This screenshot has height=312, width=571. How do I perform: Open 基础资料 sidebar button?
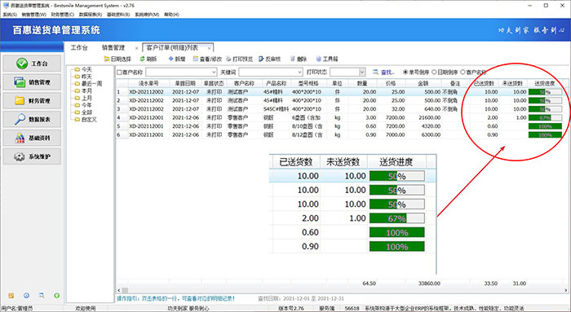(32, 138)
